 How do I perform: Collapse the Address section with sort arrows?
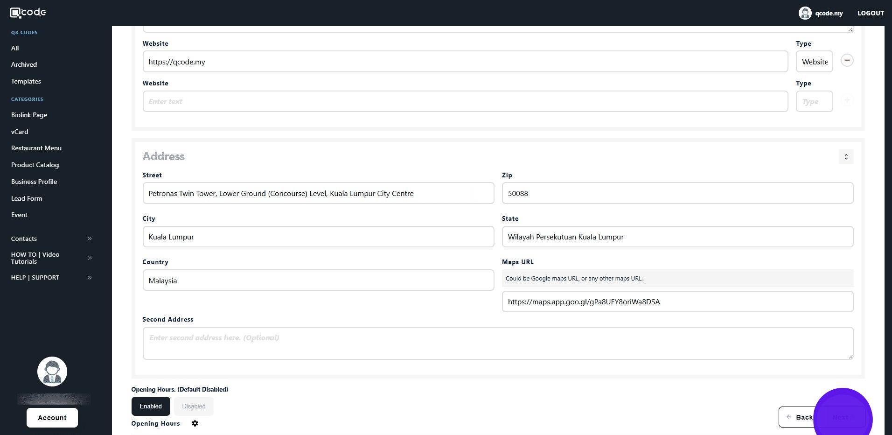(846, 157)
